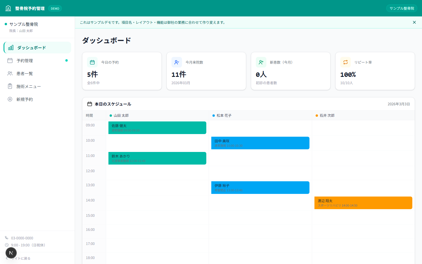The height and width of the screenshot is (264, 422).
Task: Click the 時間 column header
Action: 89,116
